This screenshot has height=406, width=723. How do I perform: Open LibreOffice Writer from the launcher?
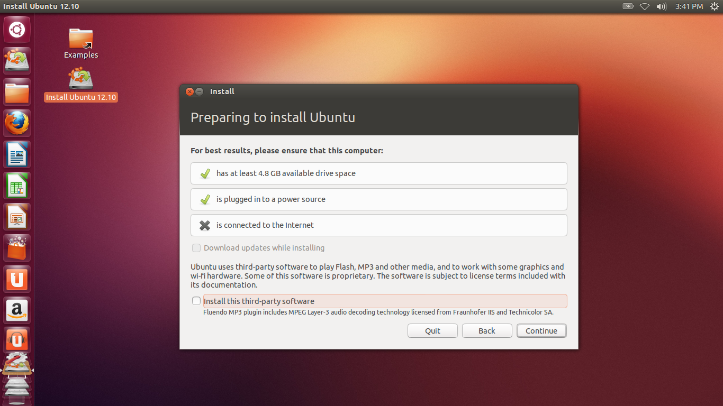pyautogui.click(x=17, y=154)
